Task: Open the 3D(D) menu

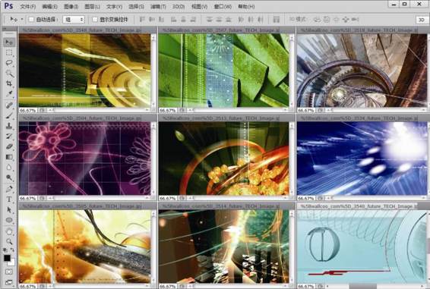Action: pyautogui.click(x=179, y=6)
